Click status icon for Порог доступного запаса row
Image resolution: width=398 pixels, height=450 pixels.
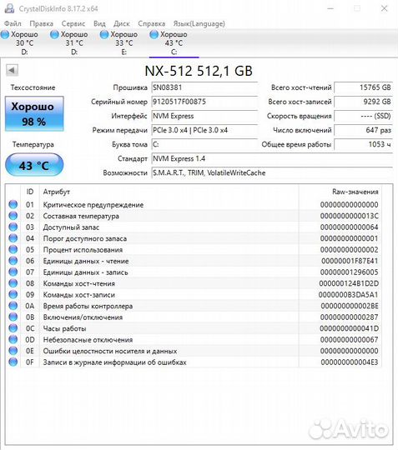13,238
